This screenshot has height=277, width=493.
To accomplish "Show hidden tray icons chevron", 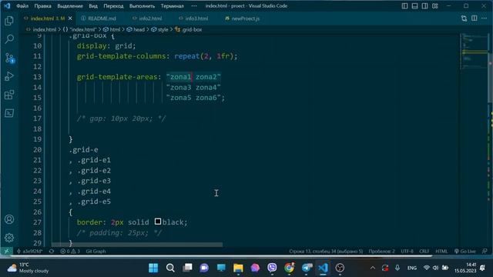I will pyautogui.click(x=373, y=268).
